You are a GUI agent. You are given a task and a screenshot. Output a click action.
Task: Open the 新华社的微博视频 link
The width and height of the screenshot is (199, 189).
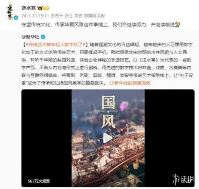click(x=132, y=83)
